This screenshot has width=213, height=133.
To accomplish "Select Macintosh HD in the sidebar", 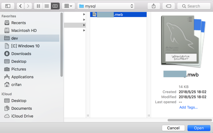I will 30,30.
